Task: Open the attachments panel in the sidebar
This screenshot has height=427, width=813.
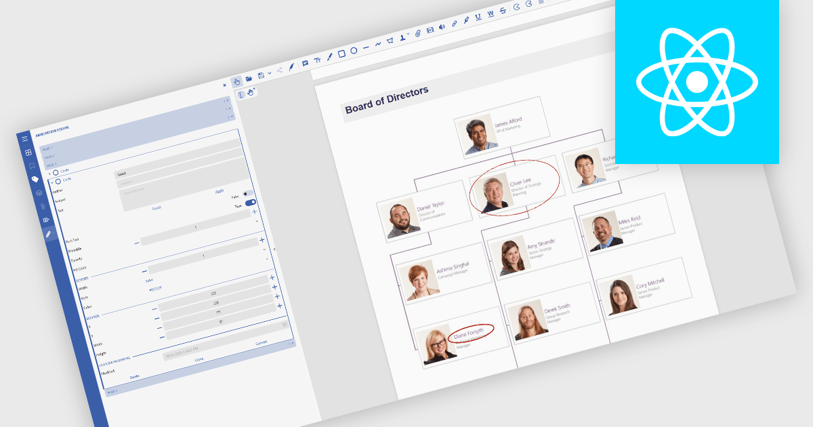Action: click(42, 206)
